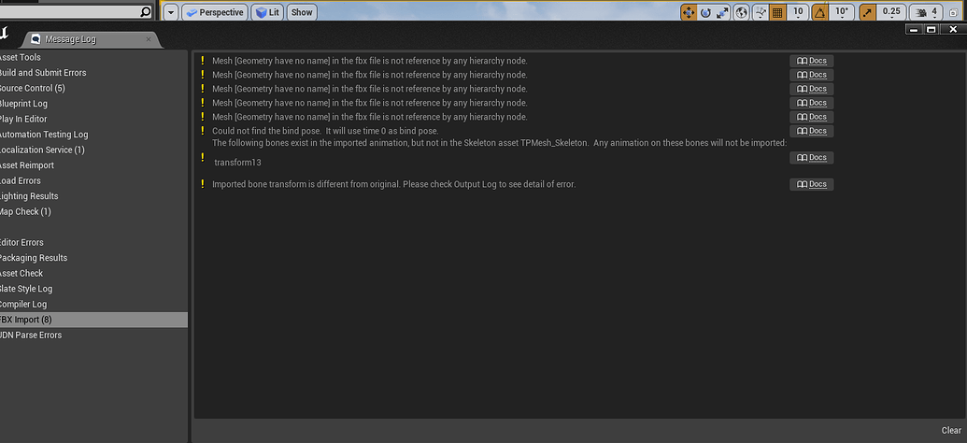
Task: Select the Map Check (1) log category
Action: coord(25,211)
